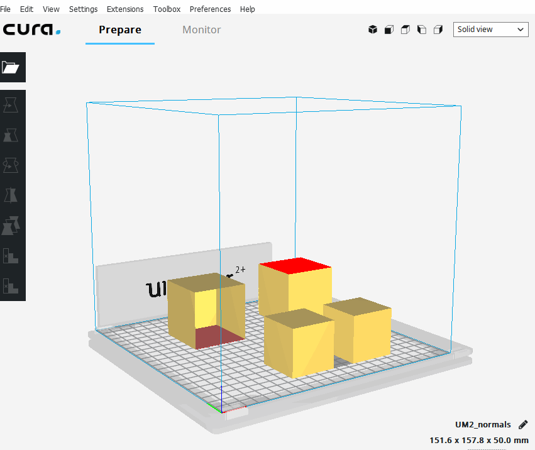Switch to 3D camera view icon
This screenshot has height=450, width=535.
coord(373,29)
